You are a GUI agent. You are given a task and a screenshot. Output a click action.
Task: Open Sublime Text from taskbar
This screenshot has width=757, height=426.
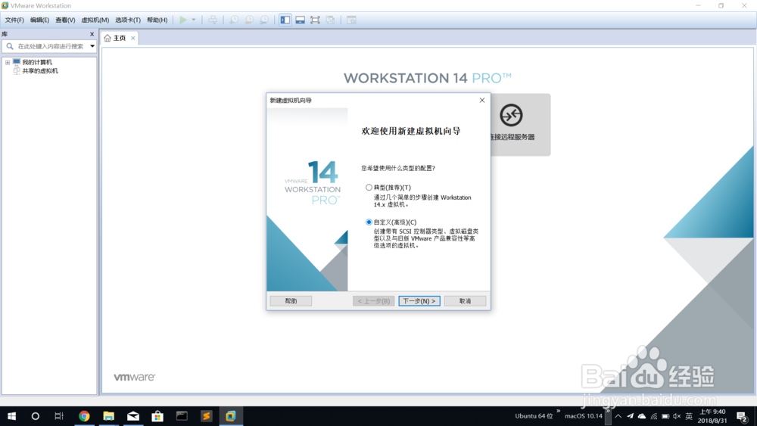click(x=206, y=416)
